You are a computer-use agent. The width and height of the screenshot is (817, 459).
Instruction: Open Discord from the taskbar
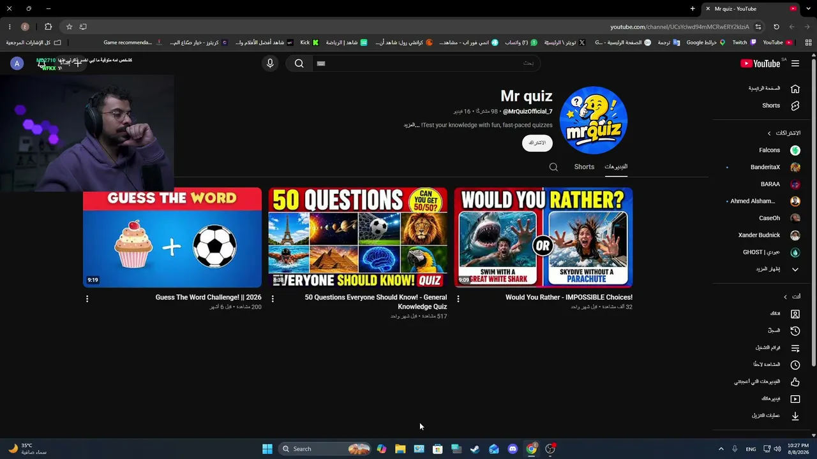[513, 449]
